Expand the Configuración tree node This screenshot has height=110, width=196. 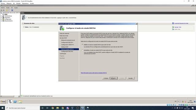click(1, 19)
